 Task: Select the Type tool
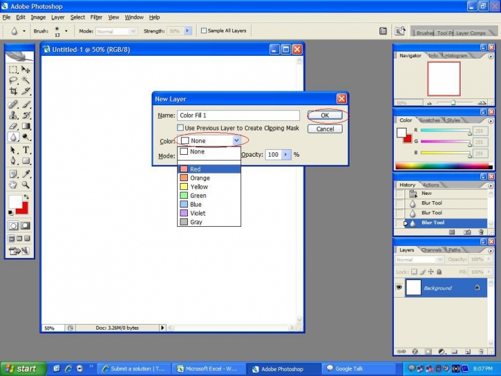pos(26,149)
